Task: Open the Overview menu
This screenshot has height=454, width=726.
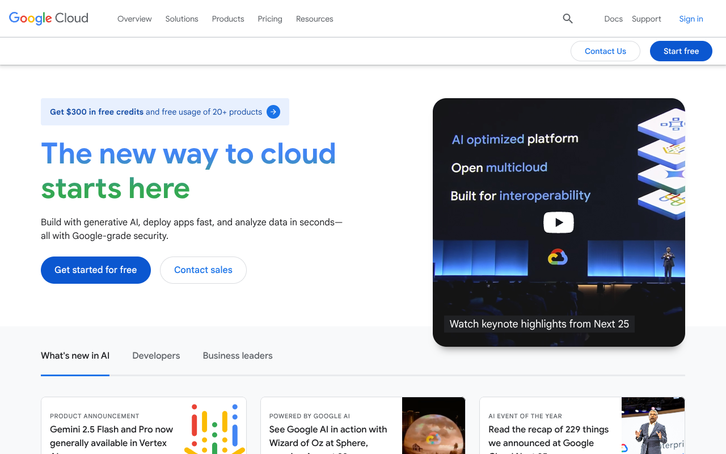Action: pyautogui.click(x=134, y=19)
